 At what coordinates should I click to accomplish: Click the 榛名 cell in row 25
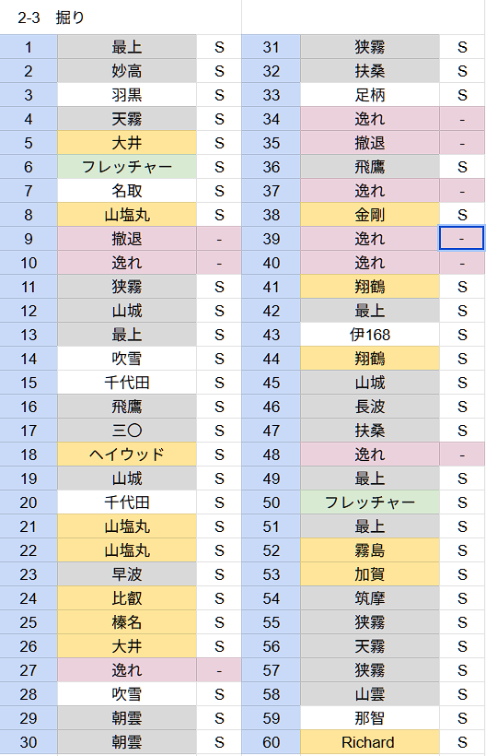pos(127,622)
